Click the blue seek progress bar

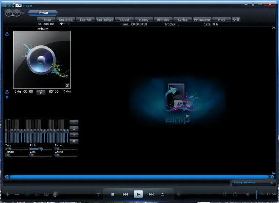click(139, 177)
